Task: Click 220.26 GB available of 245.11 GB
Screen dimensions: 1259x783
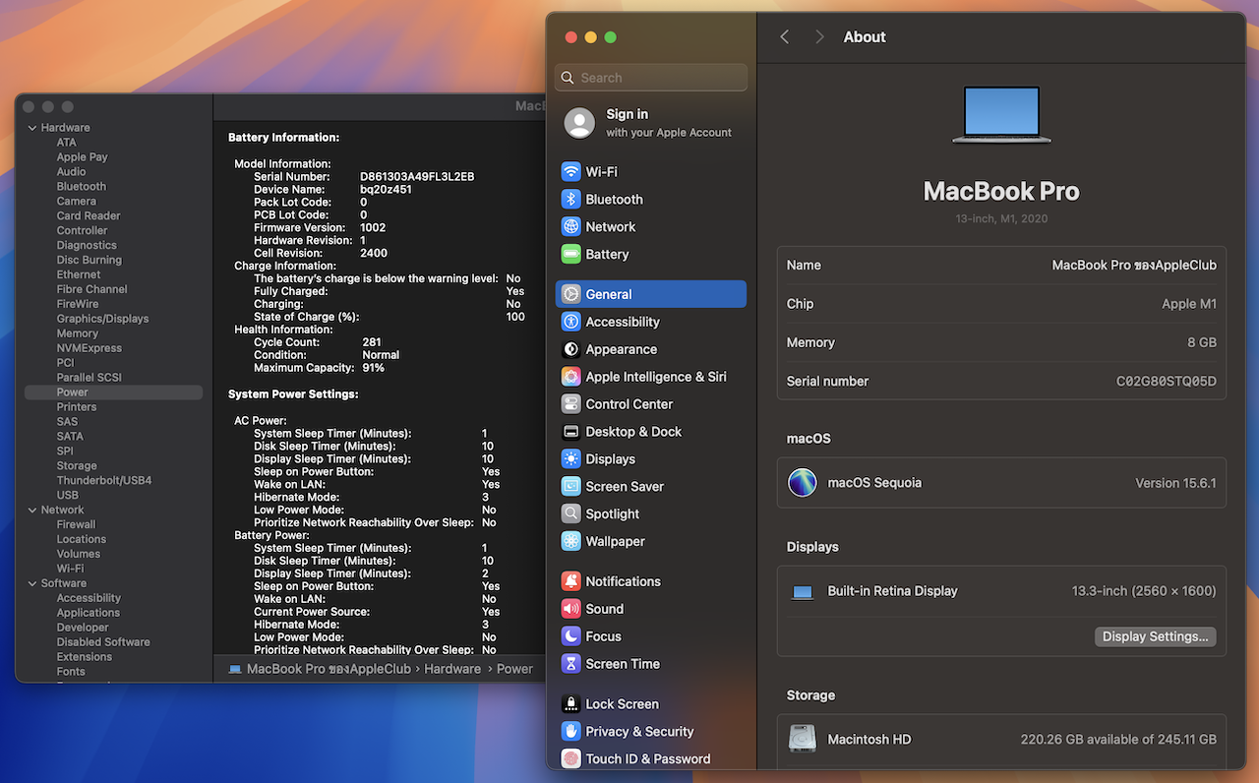Action: 1118,740
